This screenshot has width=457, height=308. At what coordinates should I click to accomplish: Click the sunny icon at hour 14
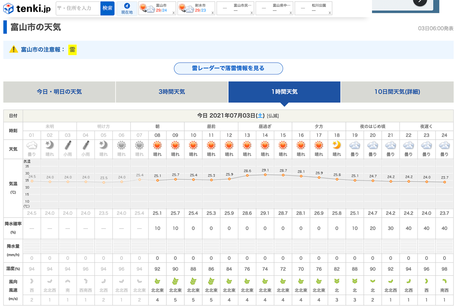(265, 145)
